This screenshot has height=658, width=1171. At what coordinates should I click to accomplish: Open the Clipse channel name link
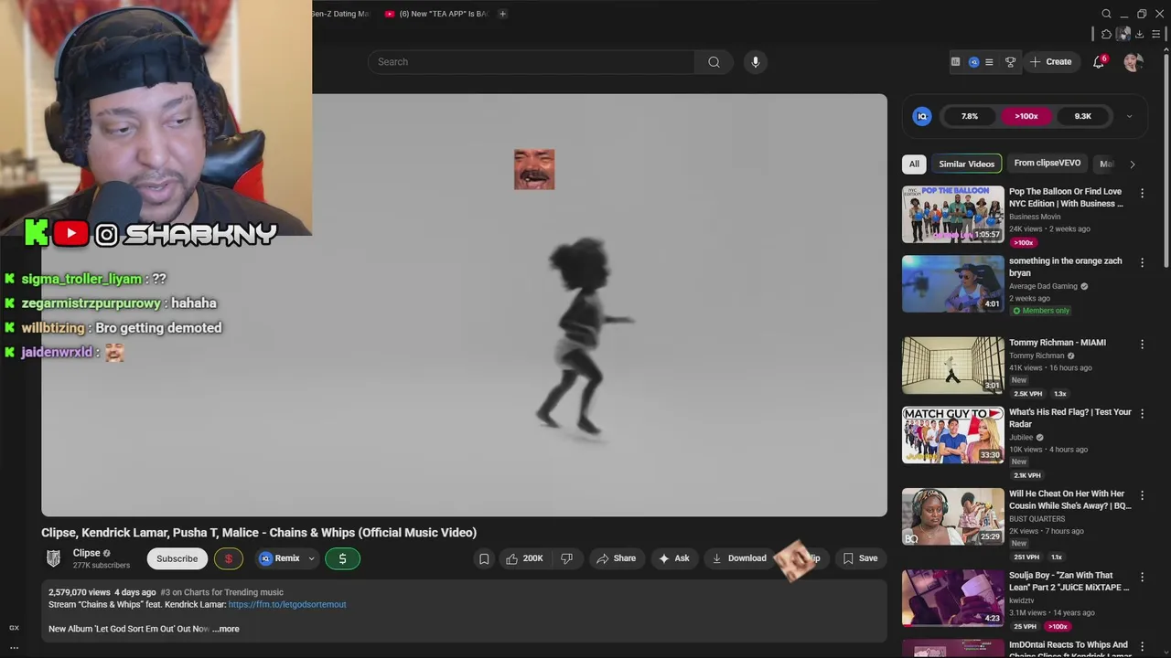(86, 553)
